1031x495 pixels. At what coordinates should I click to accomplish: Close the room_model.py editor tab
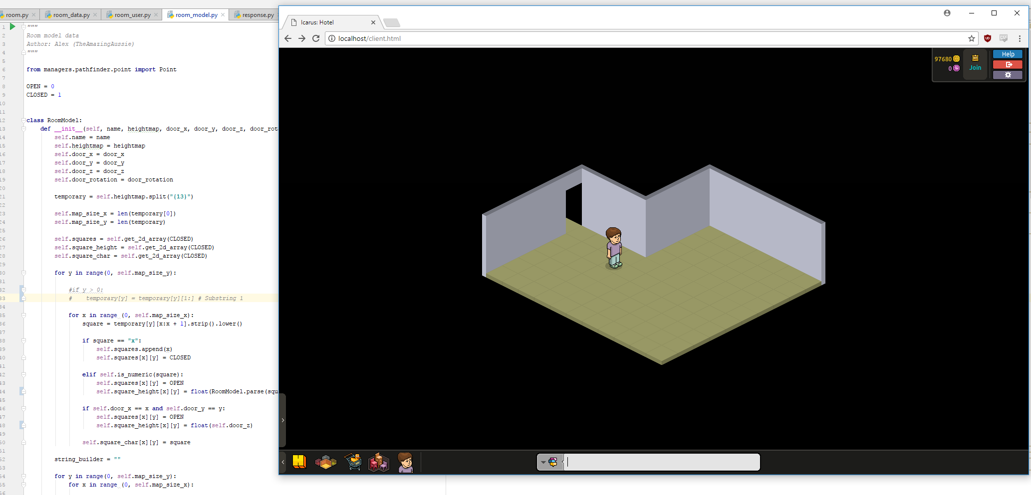223,15
